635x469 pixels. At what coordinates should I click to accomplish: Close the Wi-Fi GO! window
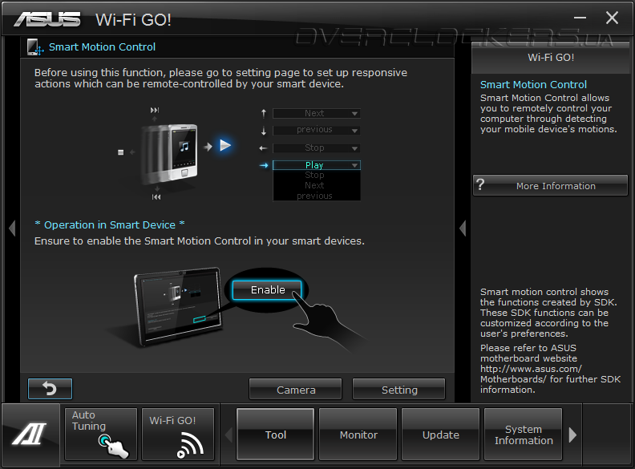coord(612,18)
